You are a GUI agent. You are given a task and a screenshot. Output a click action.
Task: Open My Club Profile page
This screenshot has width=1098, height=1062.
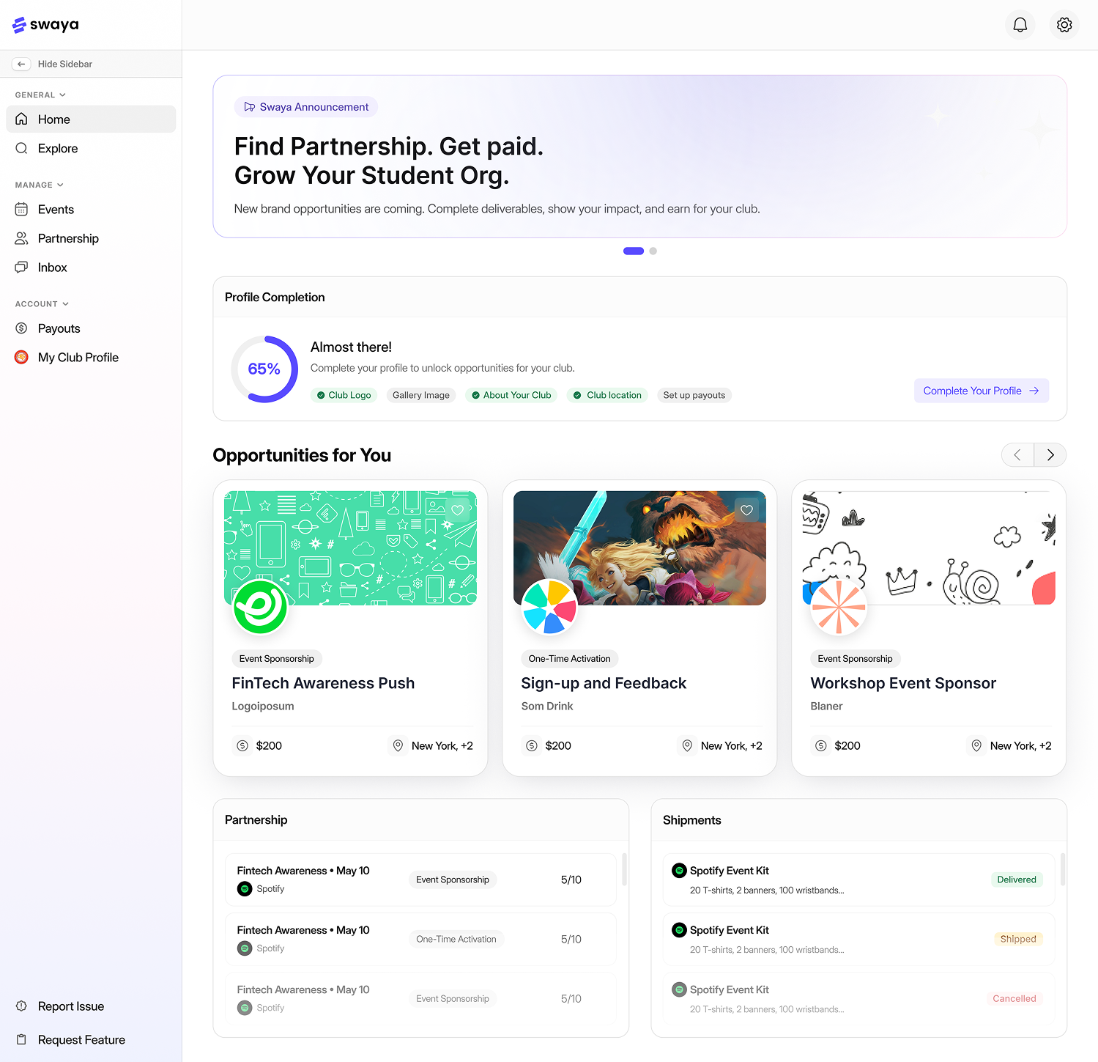tap(91, 358)
